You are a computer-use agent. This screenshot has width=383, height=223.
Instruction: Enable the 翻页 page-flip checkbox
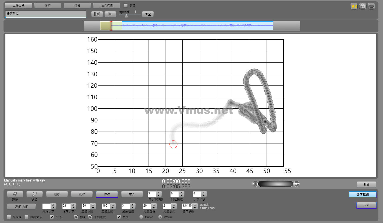point(126,5)
